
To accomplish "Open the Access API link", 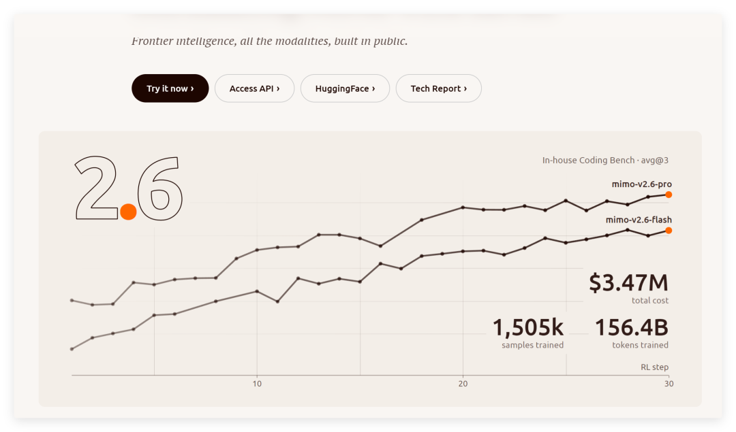I will 254,88.
